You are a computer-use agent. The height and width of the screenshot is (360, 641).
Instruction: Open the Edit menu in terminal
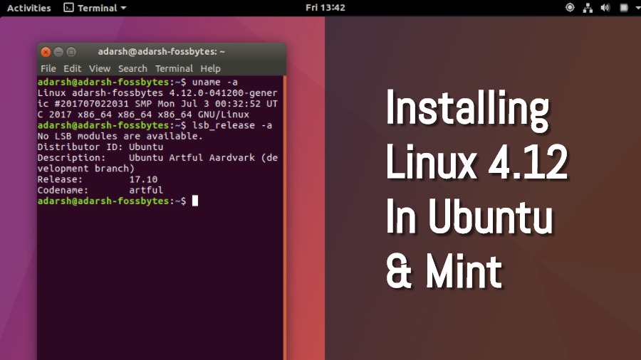(73, 68)
